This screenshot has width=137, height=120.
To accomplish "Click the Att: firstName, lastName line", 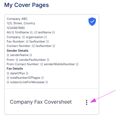I will point(31,32).
